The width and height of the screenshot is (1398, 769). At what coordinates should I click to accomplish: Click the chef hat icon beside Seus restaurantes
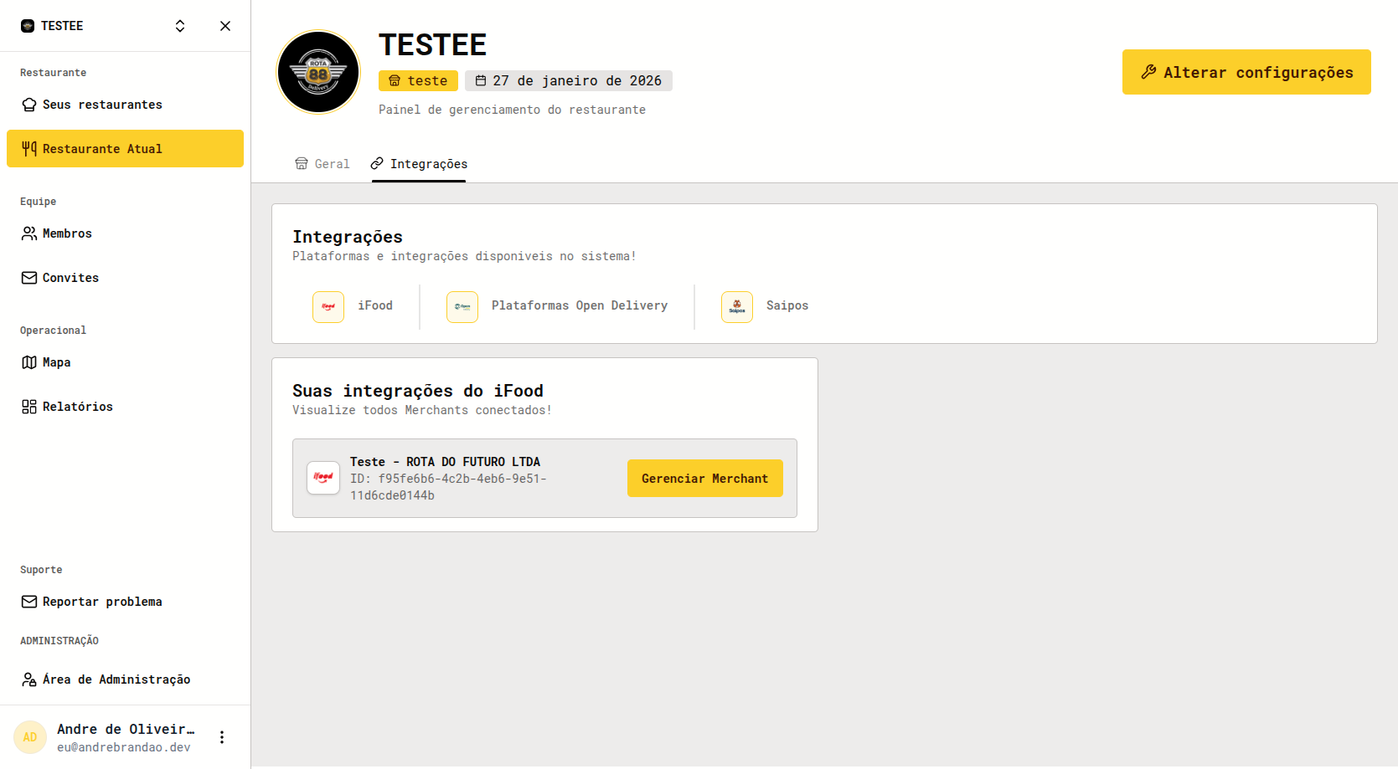(x=29, y=105)
